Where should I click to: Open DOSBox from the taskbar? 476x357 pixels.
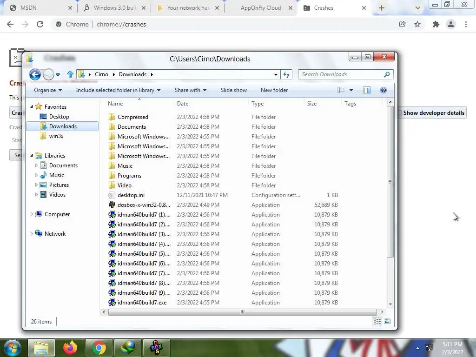coord(157,348)
